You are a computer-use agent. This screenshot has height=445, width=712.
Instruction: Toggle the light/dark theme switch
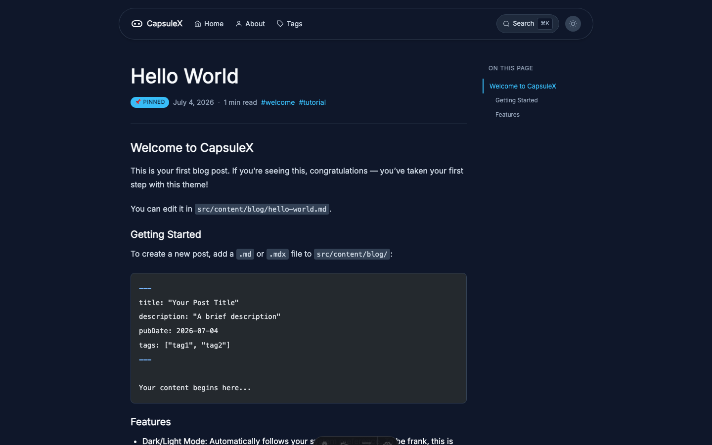tap(573, 24)
